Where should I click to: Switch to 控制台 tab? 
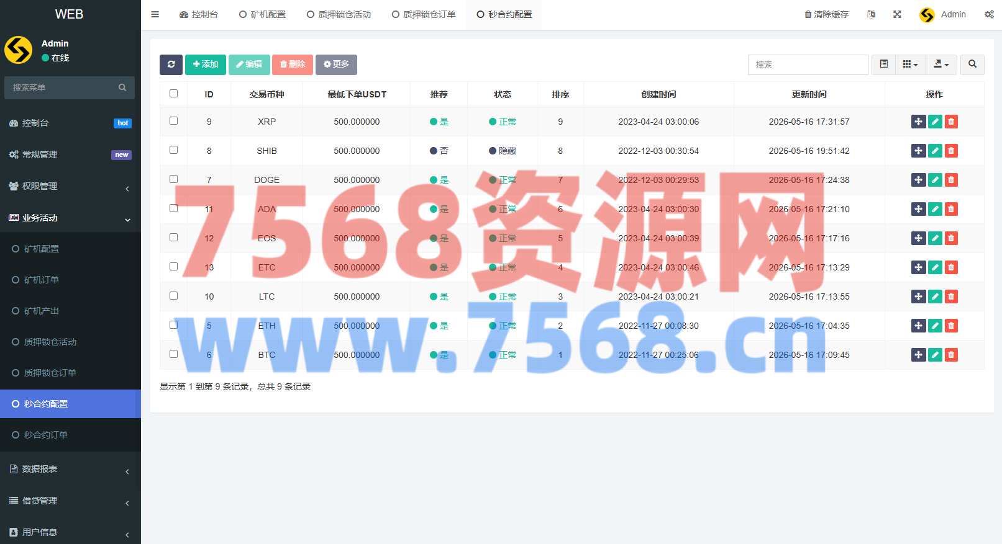click(x=199, y=14)
